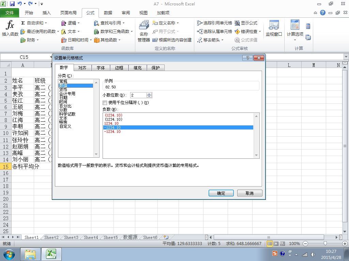Switch to the Alignment (对齐) dialog tab

pyautogui.click(x=82, y=68)
